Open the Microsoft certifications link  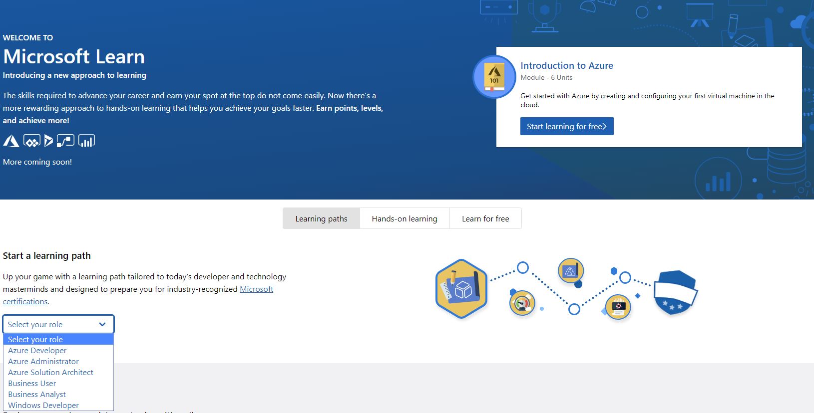(x=256, y=289)
